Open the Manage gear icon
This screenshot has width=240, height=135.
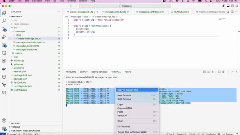(x=4, y=129)
